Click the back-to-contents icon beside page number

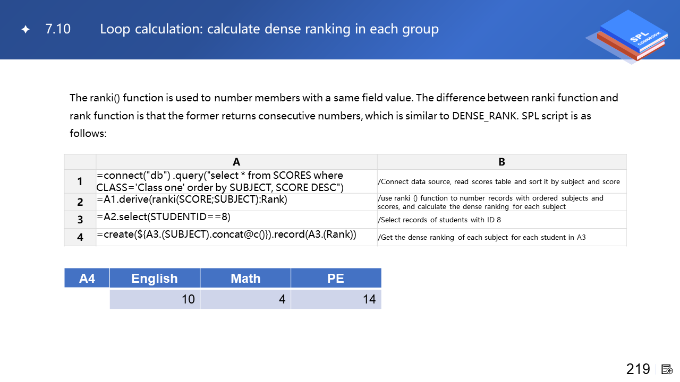pyautogui.click(x=667, y=369)
